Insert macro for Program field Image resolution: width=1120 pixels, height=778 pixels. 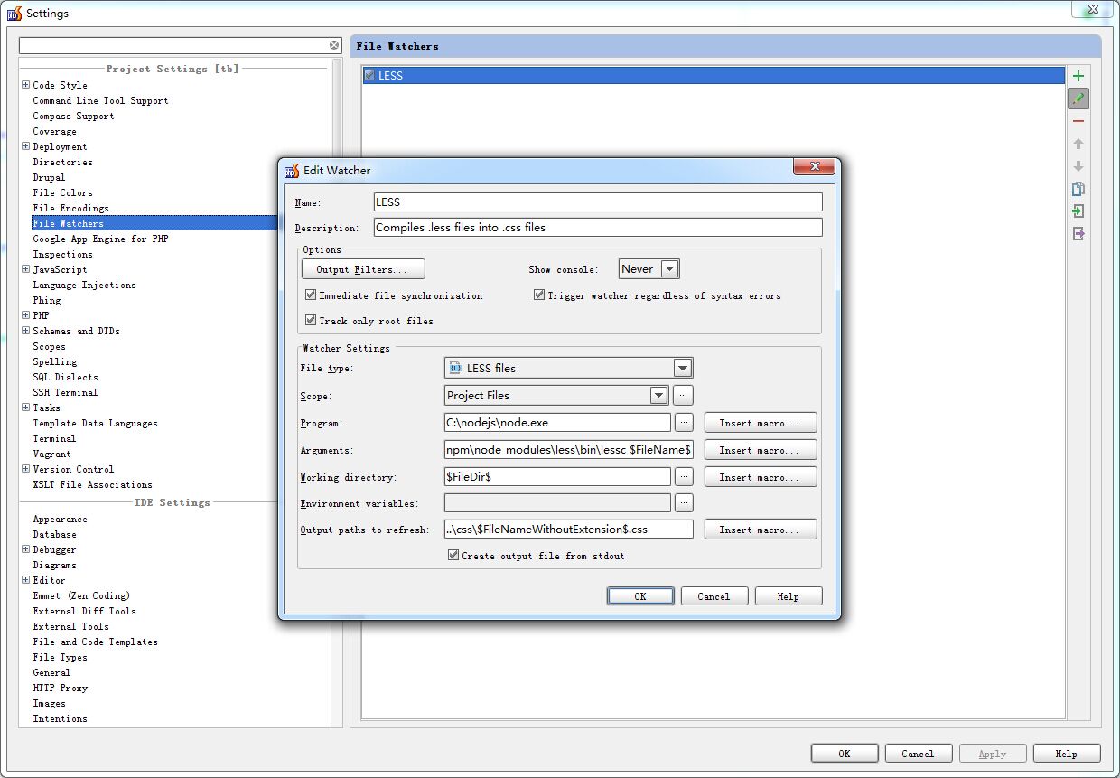[x=761, y=423]
